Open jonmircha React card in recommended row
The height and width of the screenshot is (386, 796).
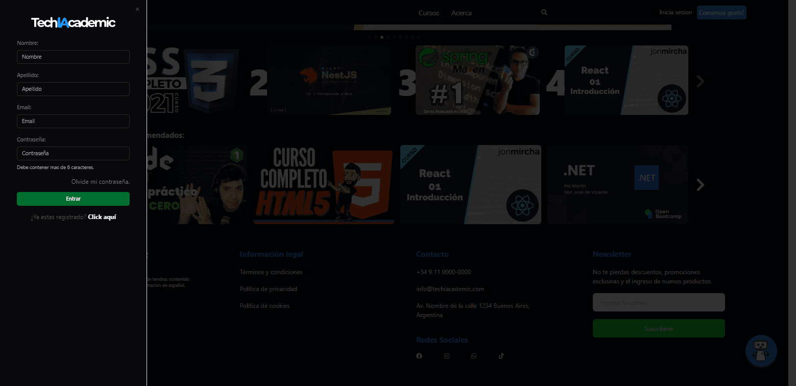[471, 185]
